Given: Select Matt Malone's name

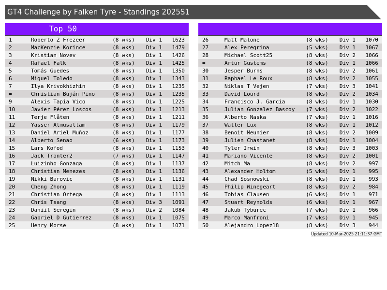Looking at the screenshot, I should 242,40.
